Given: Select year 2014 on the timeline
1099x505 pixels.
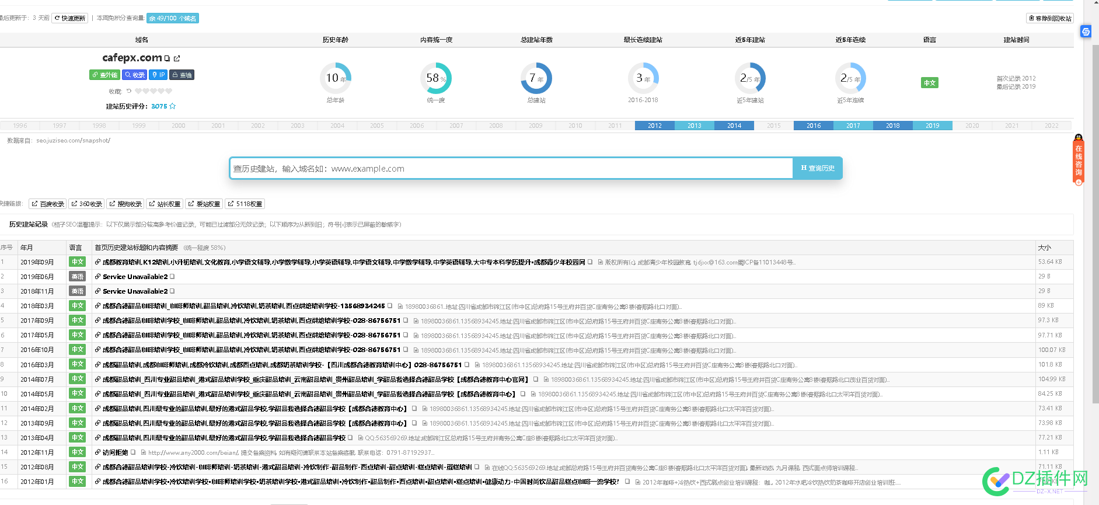Looking at the screenshot, I should tap(734, 126).
